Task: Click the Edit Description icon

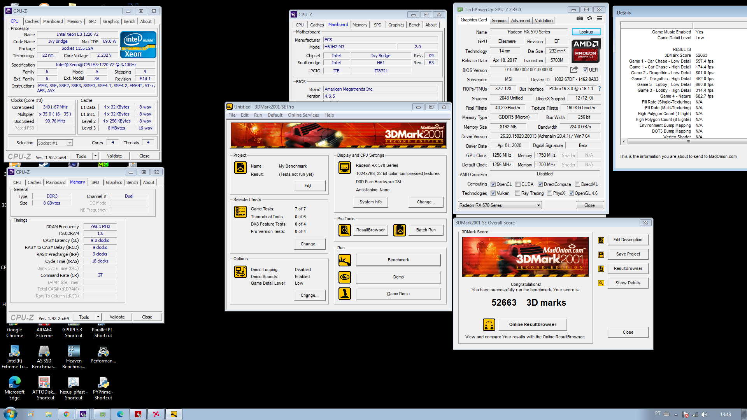Action: (x=601, y=240)
